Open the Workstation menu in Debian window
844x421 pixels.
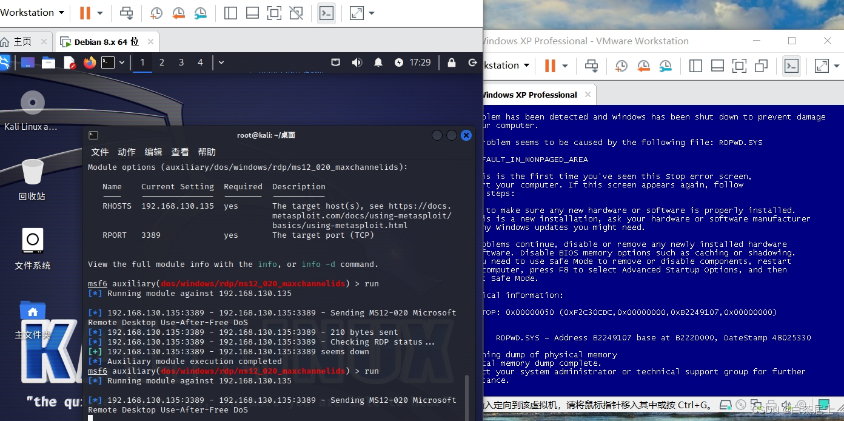coord(33,13)
